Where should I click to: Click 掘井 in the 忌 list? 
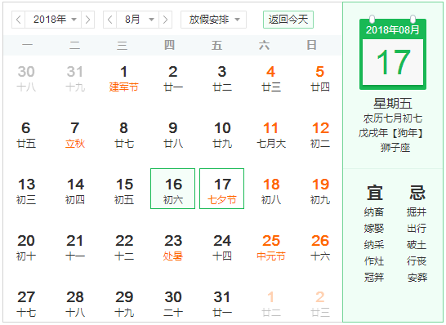(417, 212)
